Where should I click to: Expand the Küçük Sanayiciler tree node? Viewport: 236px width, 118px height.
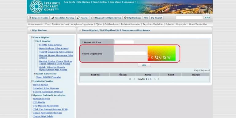tap(35, 74)
